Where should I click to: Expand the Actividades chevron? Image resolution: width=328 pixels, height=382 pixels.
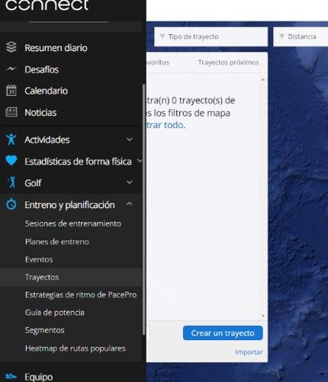pyautogui.click(x=130, y=140)
